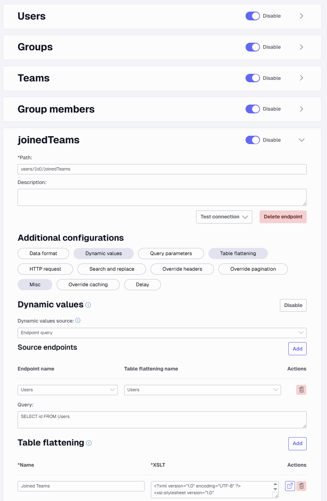327x501 pixels.
Task: Select the Override pagination configuration tab
Action: [x=253, y=269]
